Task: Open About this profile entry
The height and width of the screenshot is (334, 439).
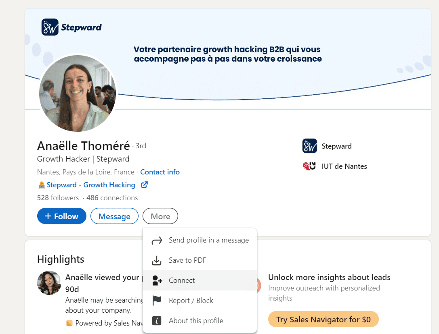Action: 200,321
